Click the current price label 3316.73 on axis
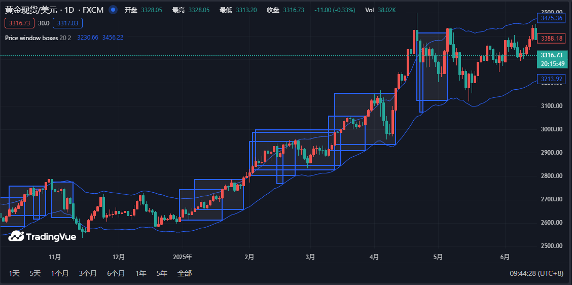The height and width of the screenshot is (285, 572). (x=551, y=55)
